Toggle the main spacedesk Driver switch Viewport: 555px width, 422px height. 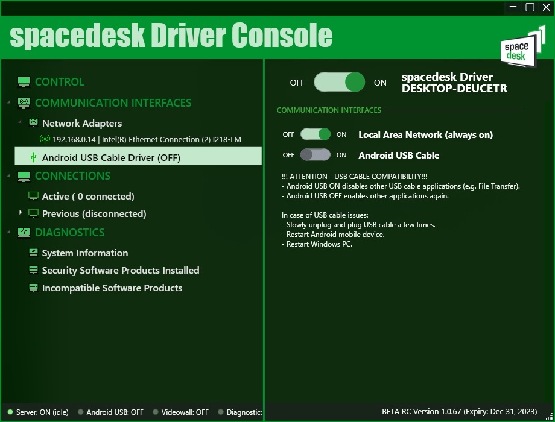339,82
